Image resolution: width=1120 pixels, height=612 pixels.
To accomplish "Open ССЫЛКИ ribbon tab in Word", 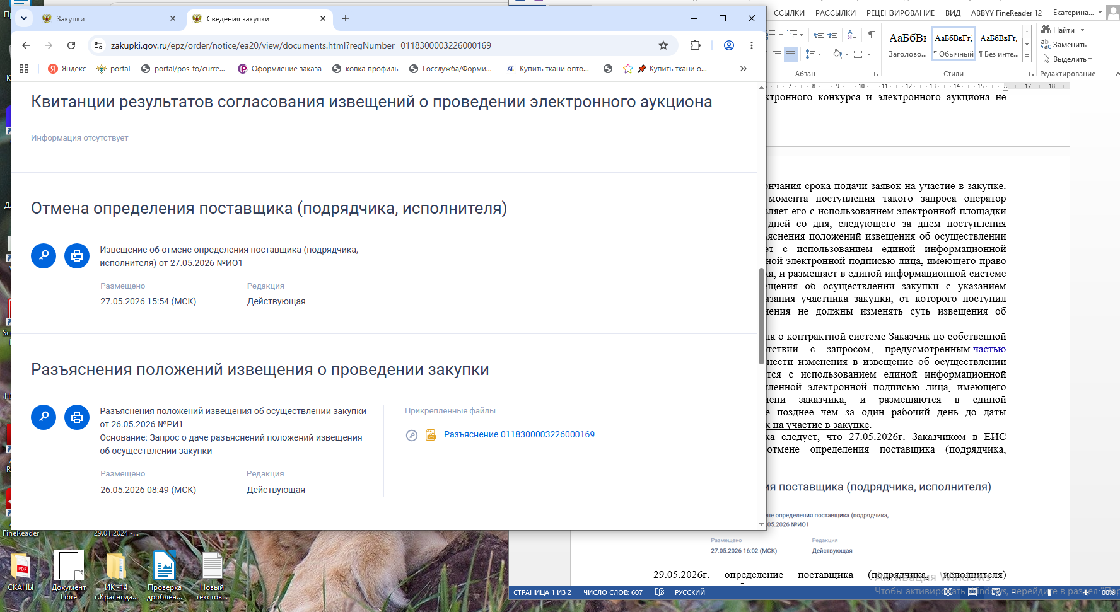I will tap(789, 13).
